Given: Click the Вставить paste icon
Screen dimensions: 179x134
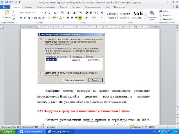Looking at the screenshot, I should click(x=7, y=15).
